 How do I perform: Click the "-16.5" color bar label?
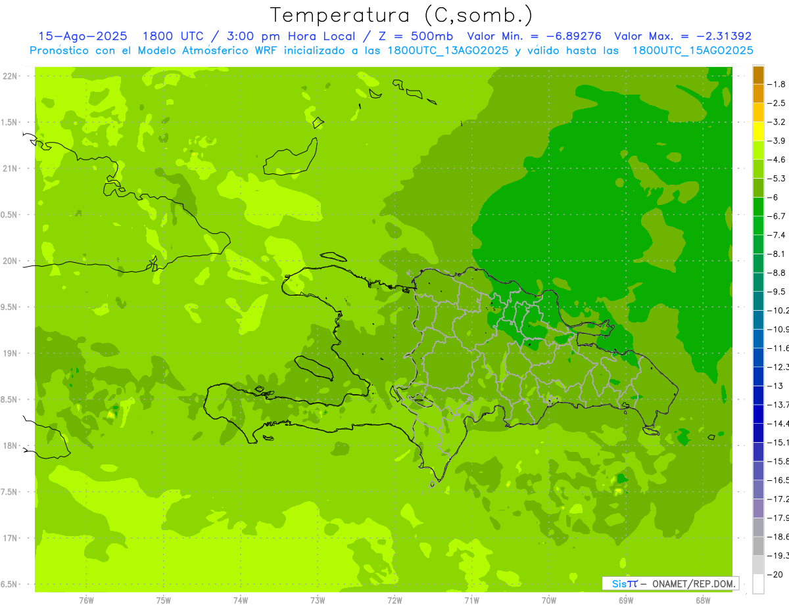778,480
